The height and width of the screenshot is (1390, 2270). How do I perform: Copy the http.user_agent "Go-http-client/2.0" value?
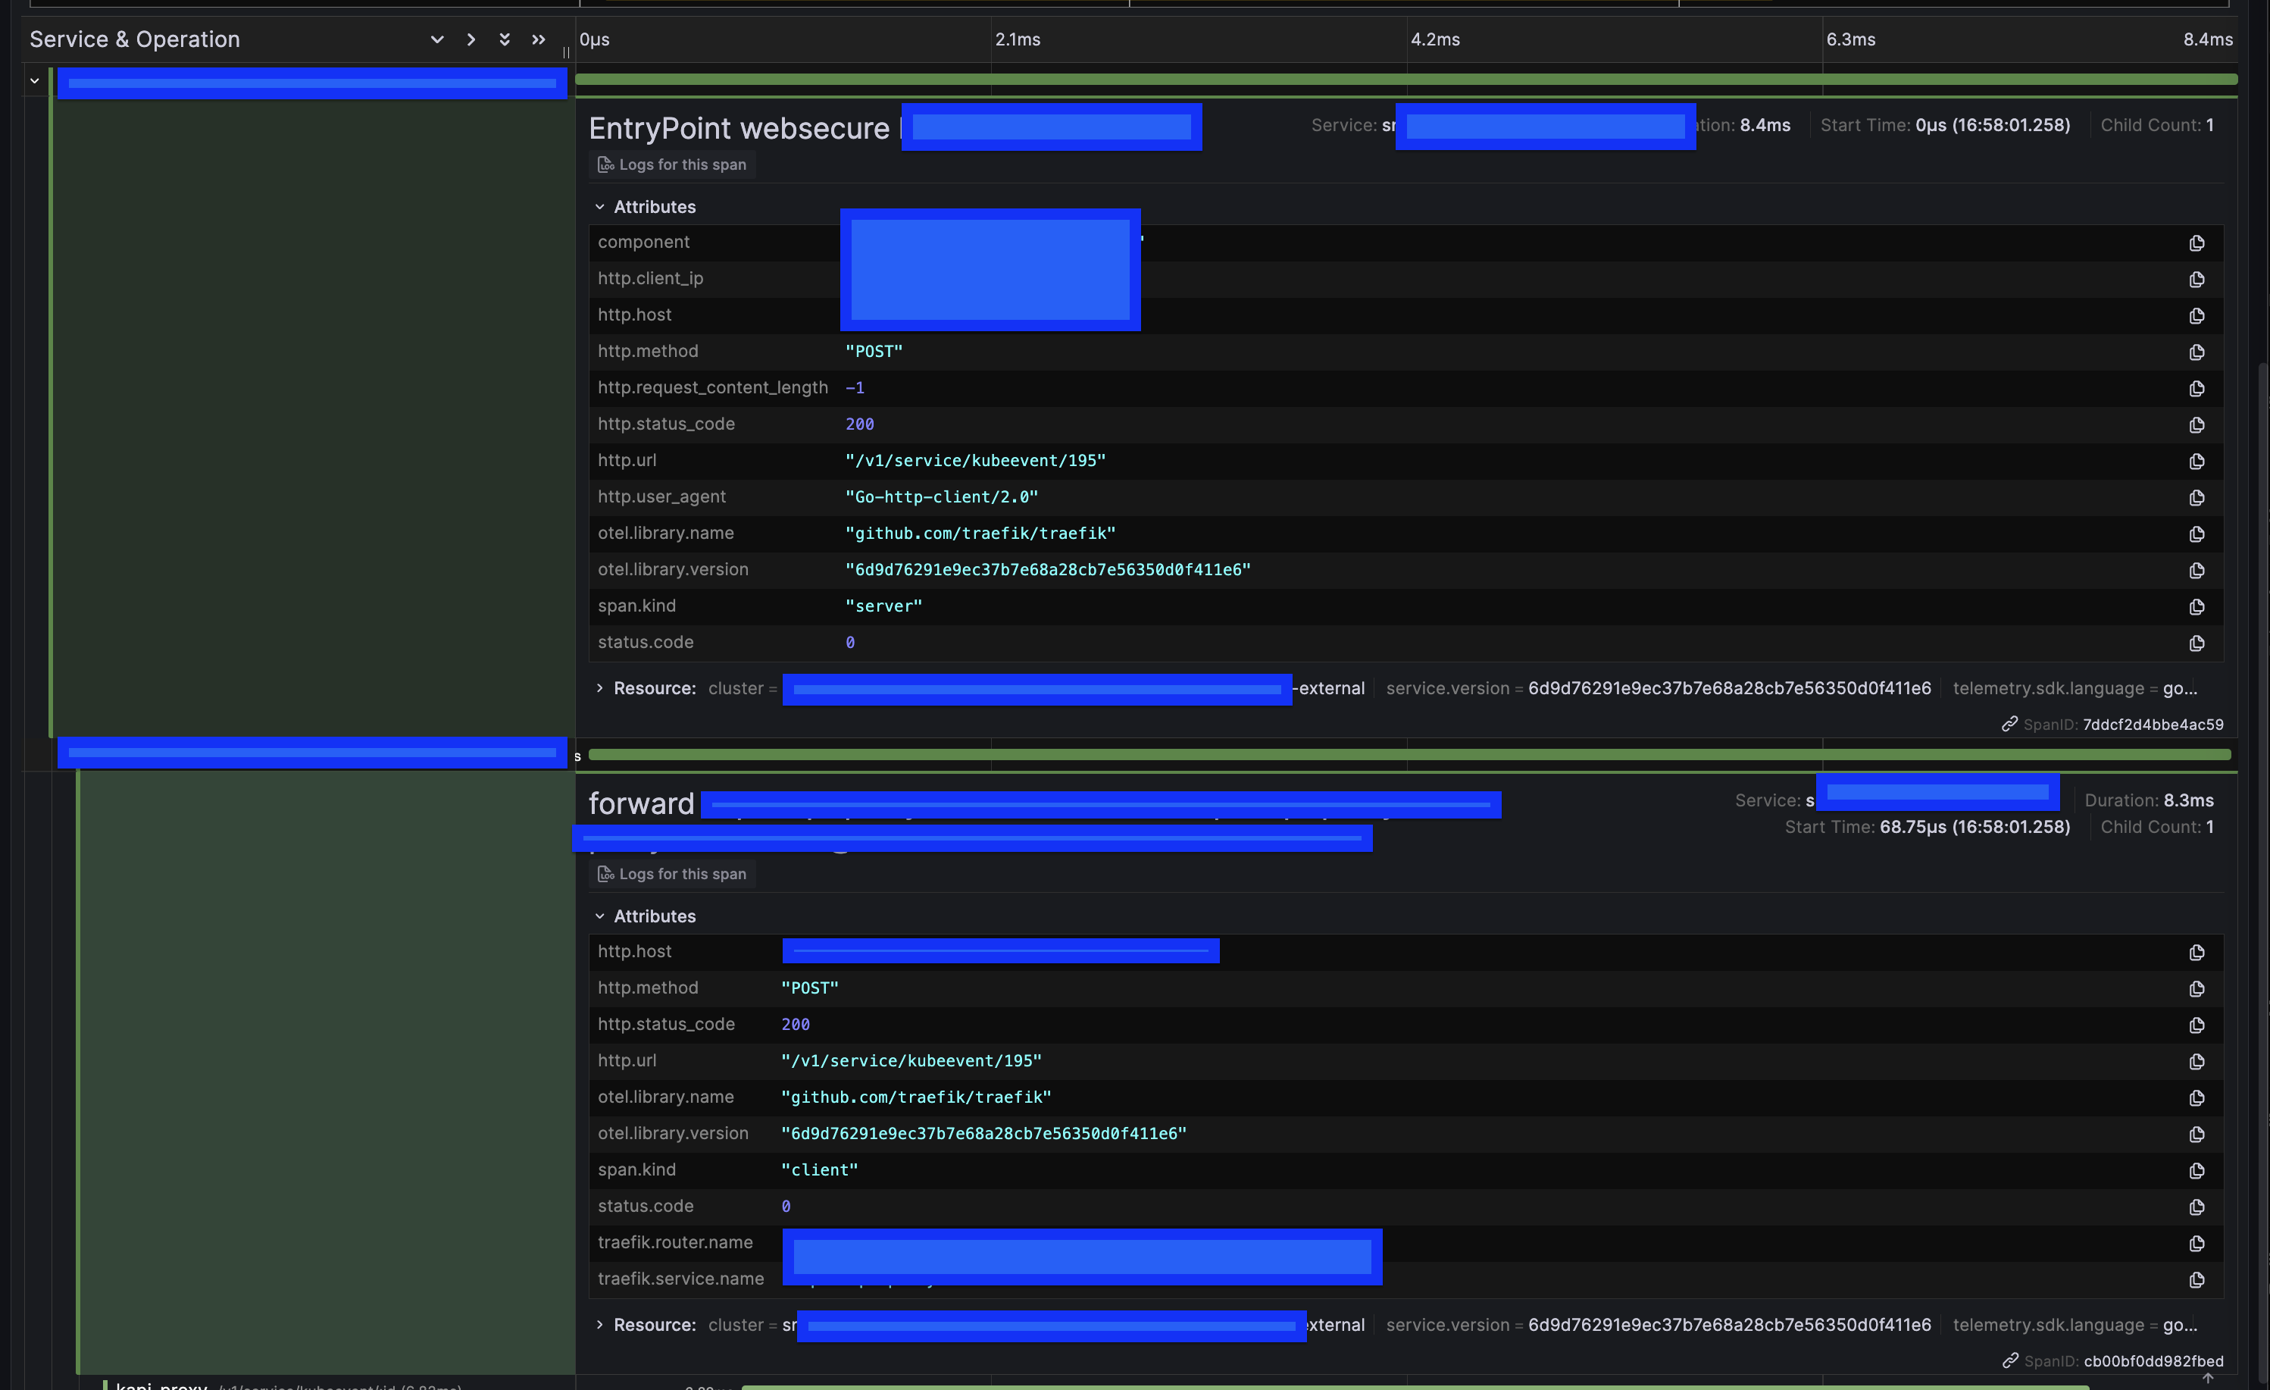pyautogui.click(x=2197, y=497)
